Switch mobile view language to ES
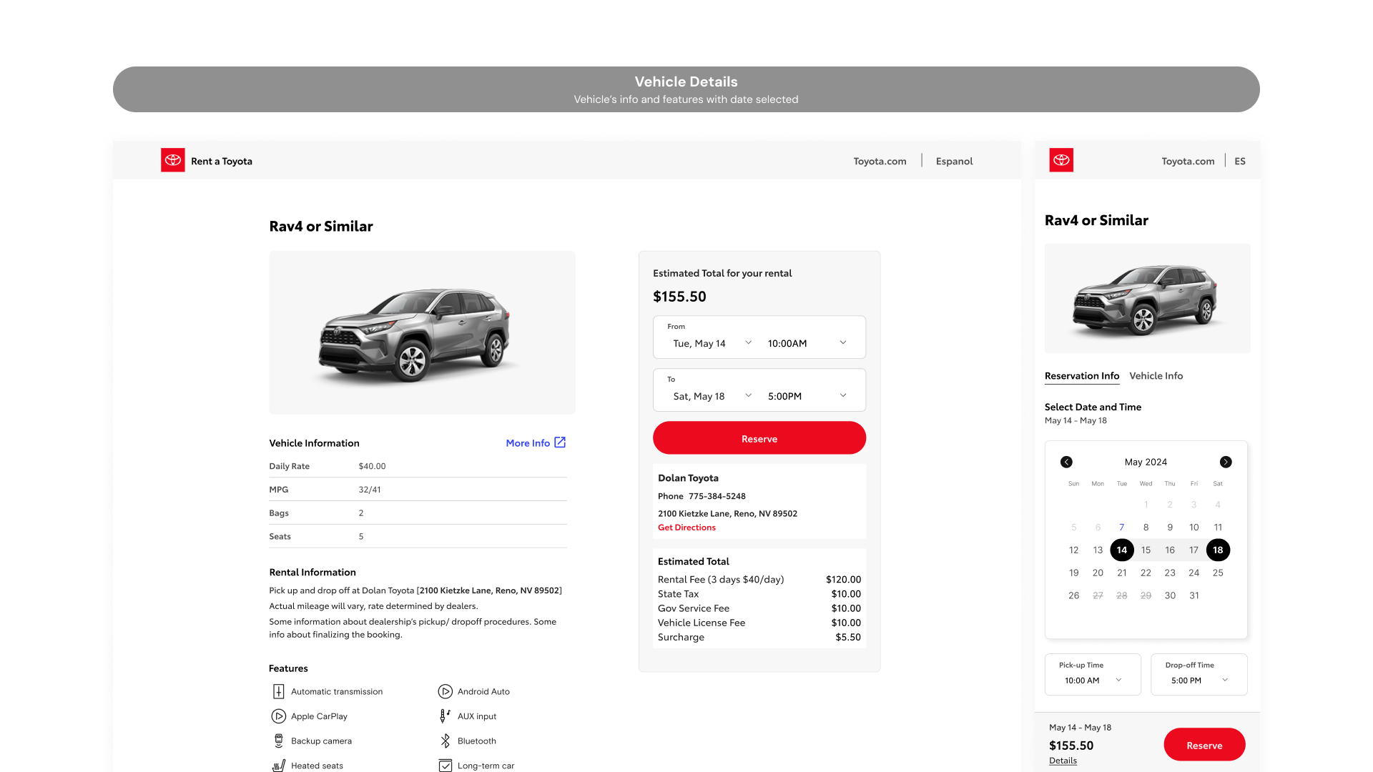Screen dimensions: 1373x772 pos(1239,162)
